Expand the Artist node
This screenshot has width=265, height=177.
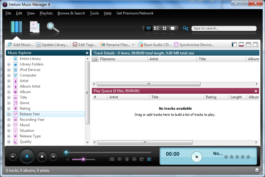[9, 81]
